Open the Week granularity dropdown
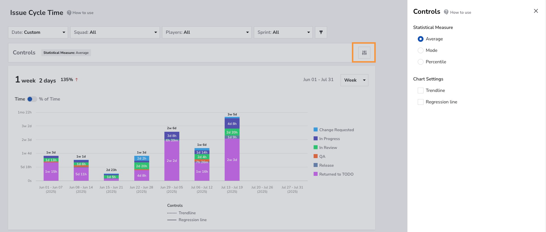Screen dimensions: 546x232 [x=354, y=80]
